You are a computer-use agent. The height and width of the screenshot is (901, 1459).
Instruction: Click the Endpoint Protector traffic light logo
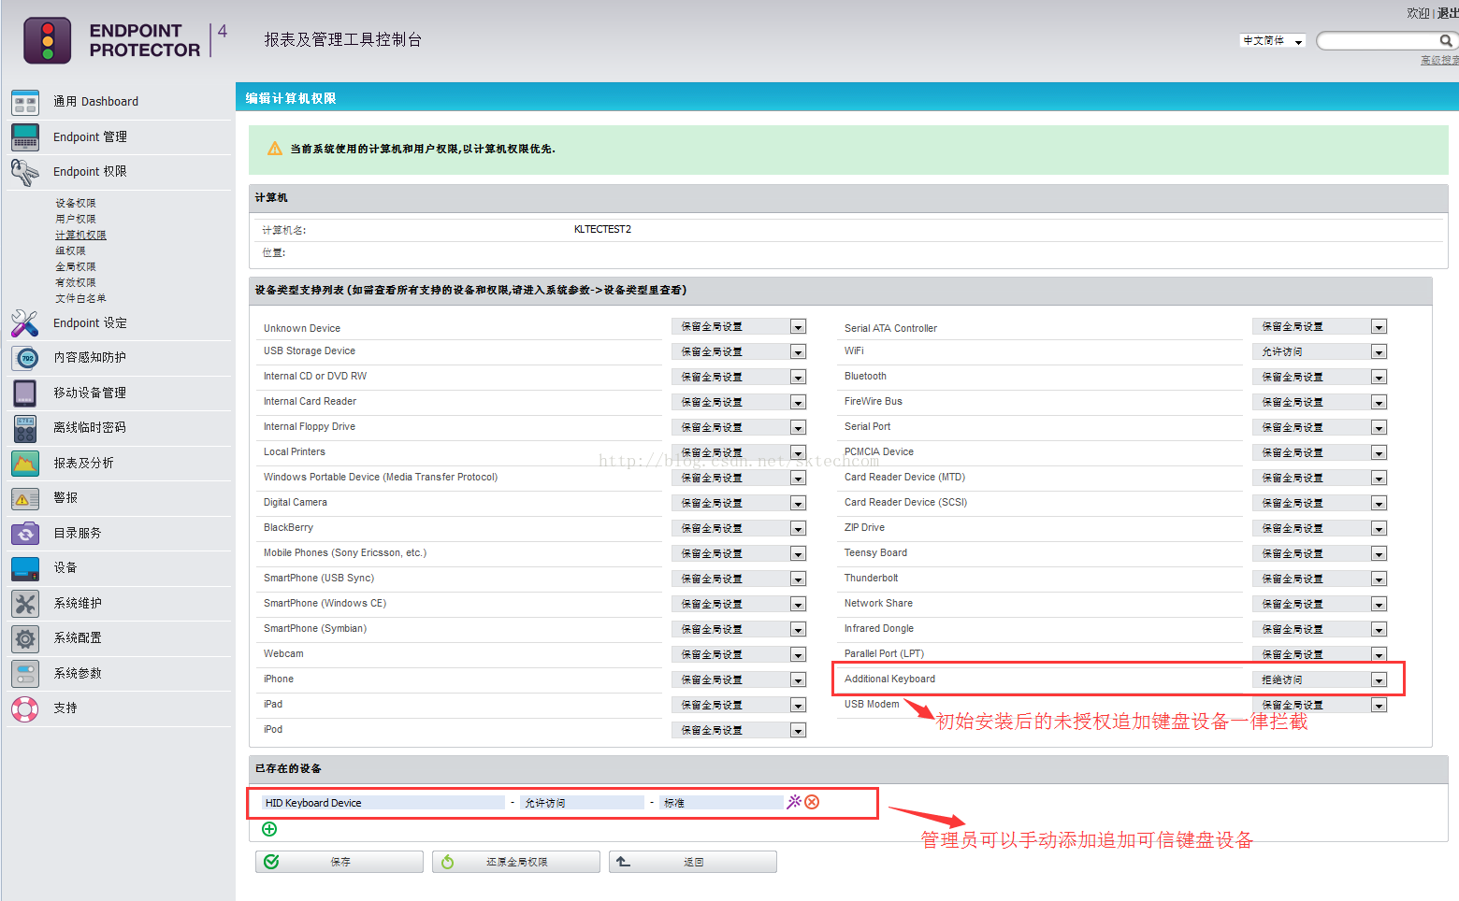coord(47,40)
